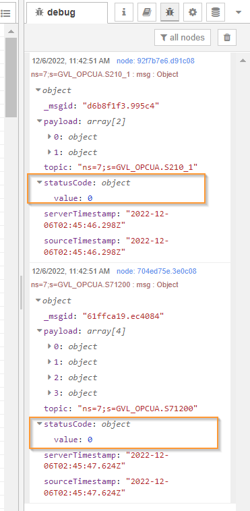Open sidebar tabs dropdown arrow
This screenshot has width=250, height=511.
239,12
